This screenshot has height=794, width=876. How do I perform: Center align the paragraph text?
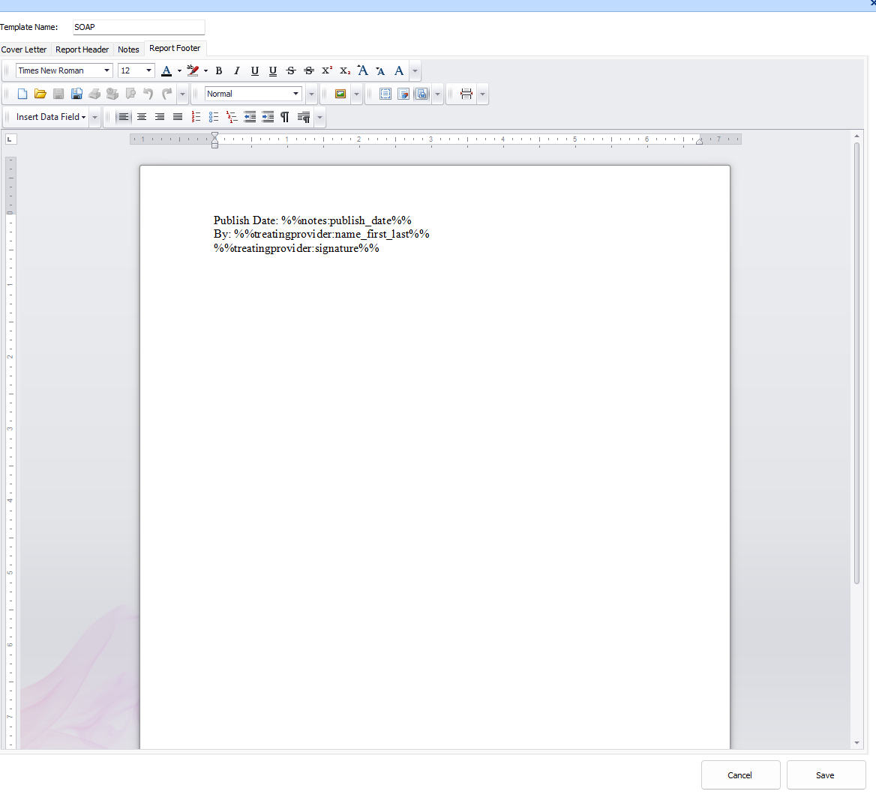[x=142, y=117]
